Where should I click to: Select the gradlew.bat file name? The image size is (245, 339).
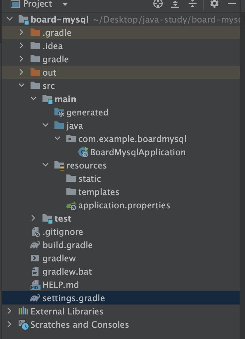(67, 272)
